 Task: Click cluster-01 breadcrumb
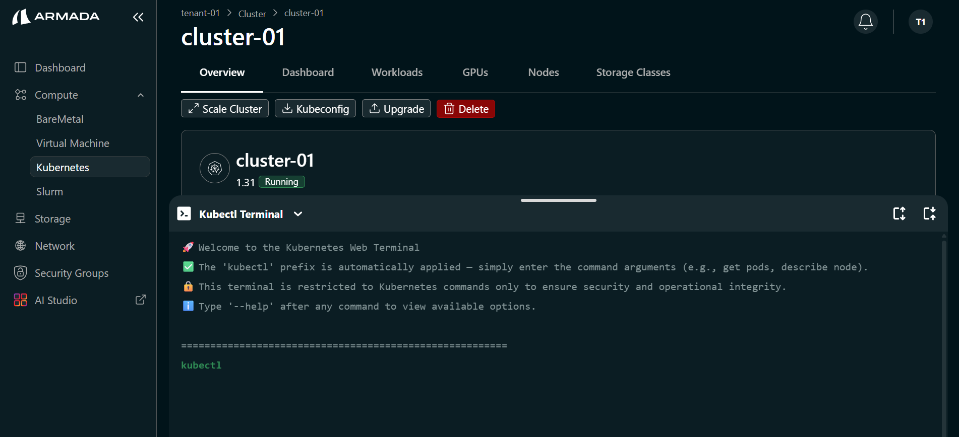pos(304,13)
